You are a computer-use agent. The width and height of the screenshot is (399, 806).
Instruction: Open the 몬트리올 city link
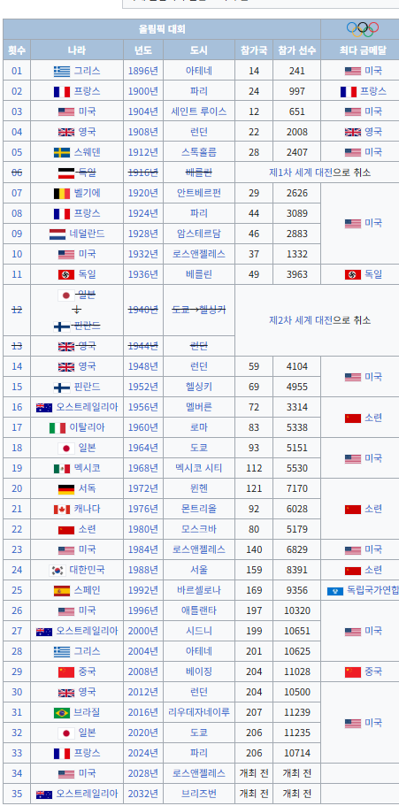pos(199,509)
